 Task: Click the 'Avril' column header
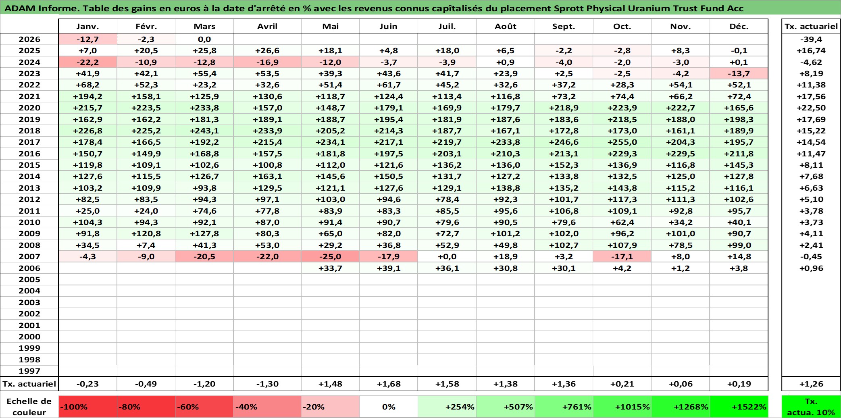(267, 26)
